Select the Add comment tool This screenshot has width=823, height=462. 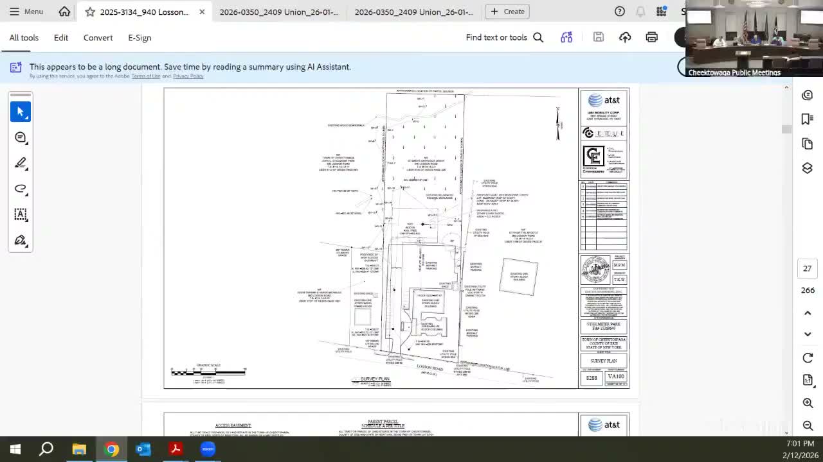point(21,137)
